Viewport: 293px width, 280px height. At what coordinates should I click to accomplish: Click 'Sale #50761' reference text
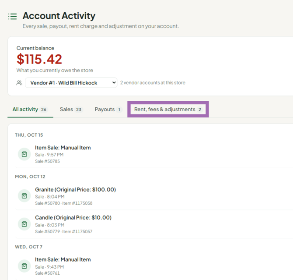(48, 273)
